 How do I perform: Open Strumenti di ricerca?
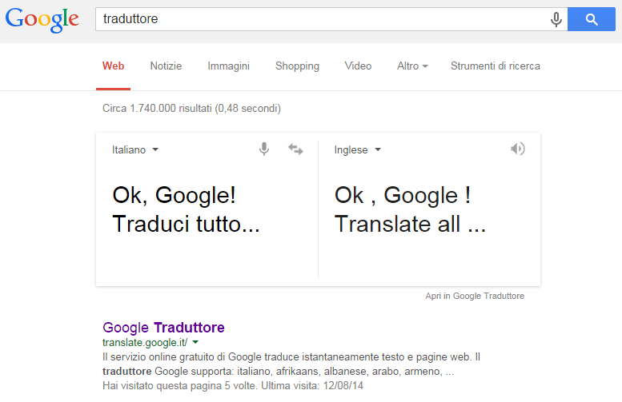495,66
